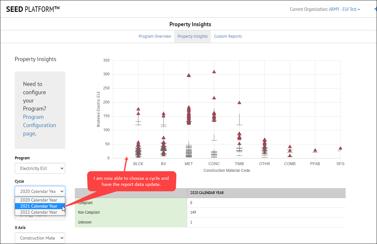Click the red annotation callout bubble
377x244 pixels.
pos(132,181)
